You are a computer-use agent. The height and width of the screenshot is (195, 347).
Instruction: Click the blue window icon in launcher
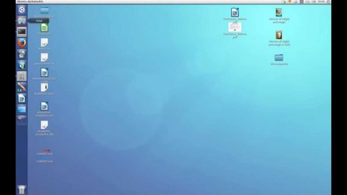21,109
